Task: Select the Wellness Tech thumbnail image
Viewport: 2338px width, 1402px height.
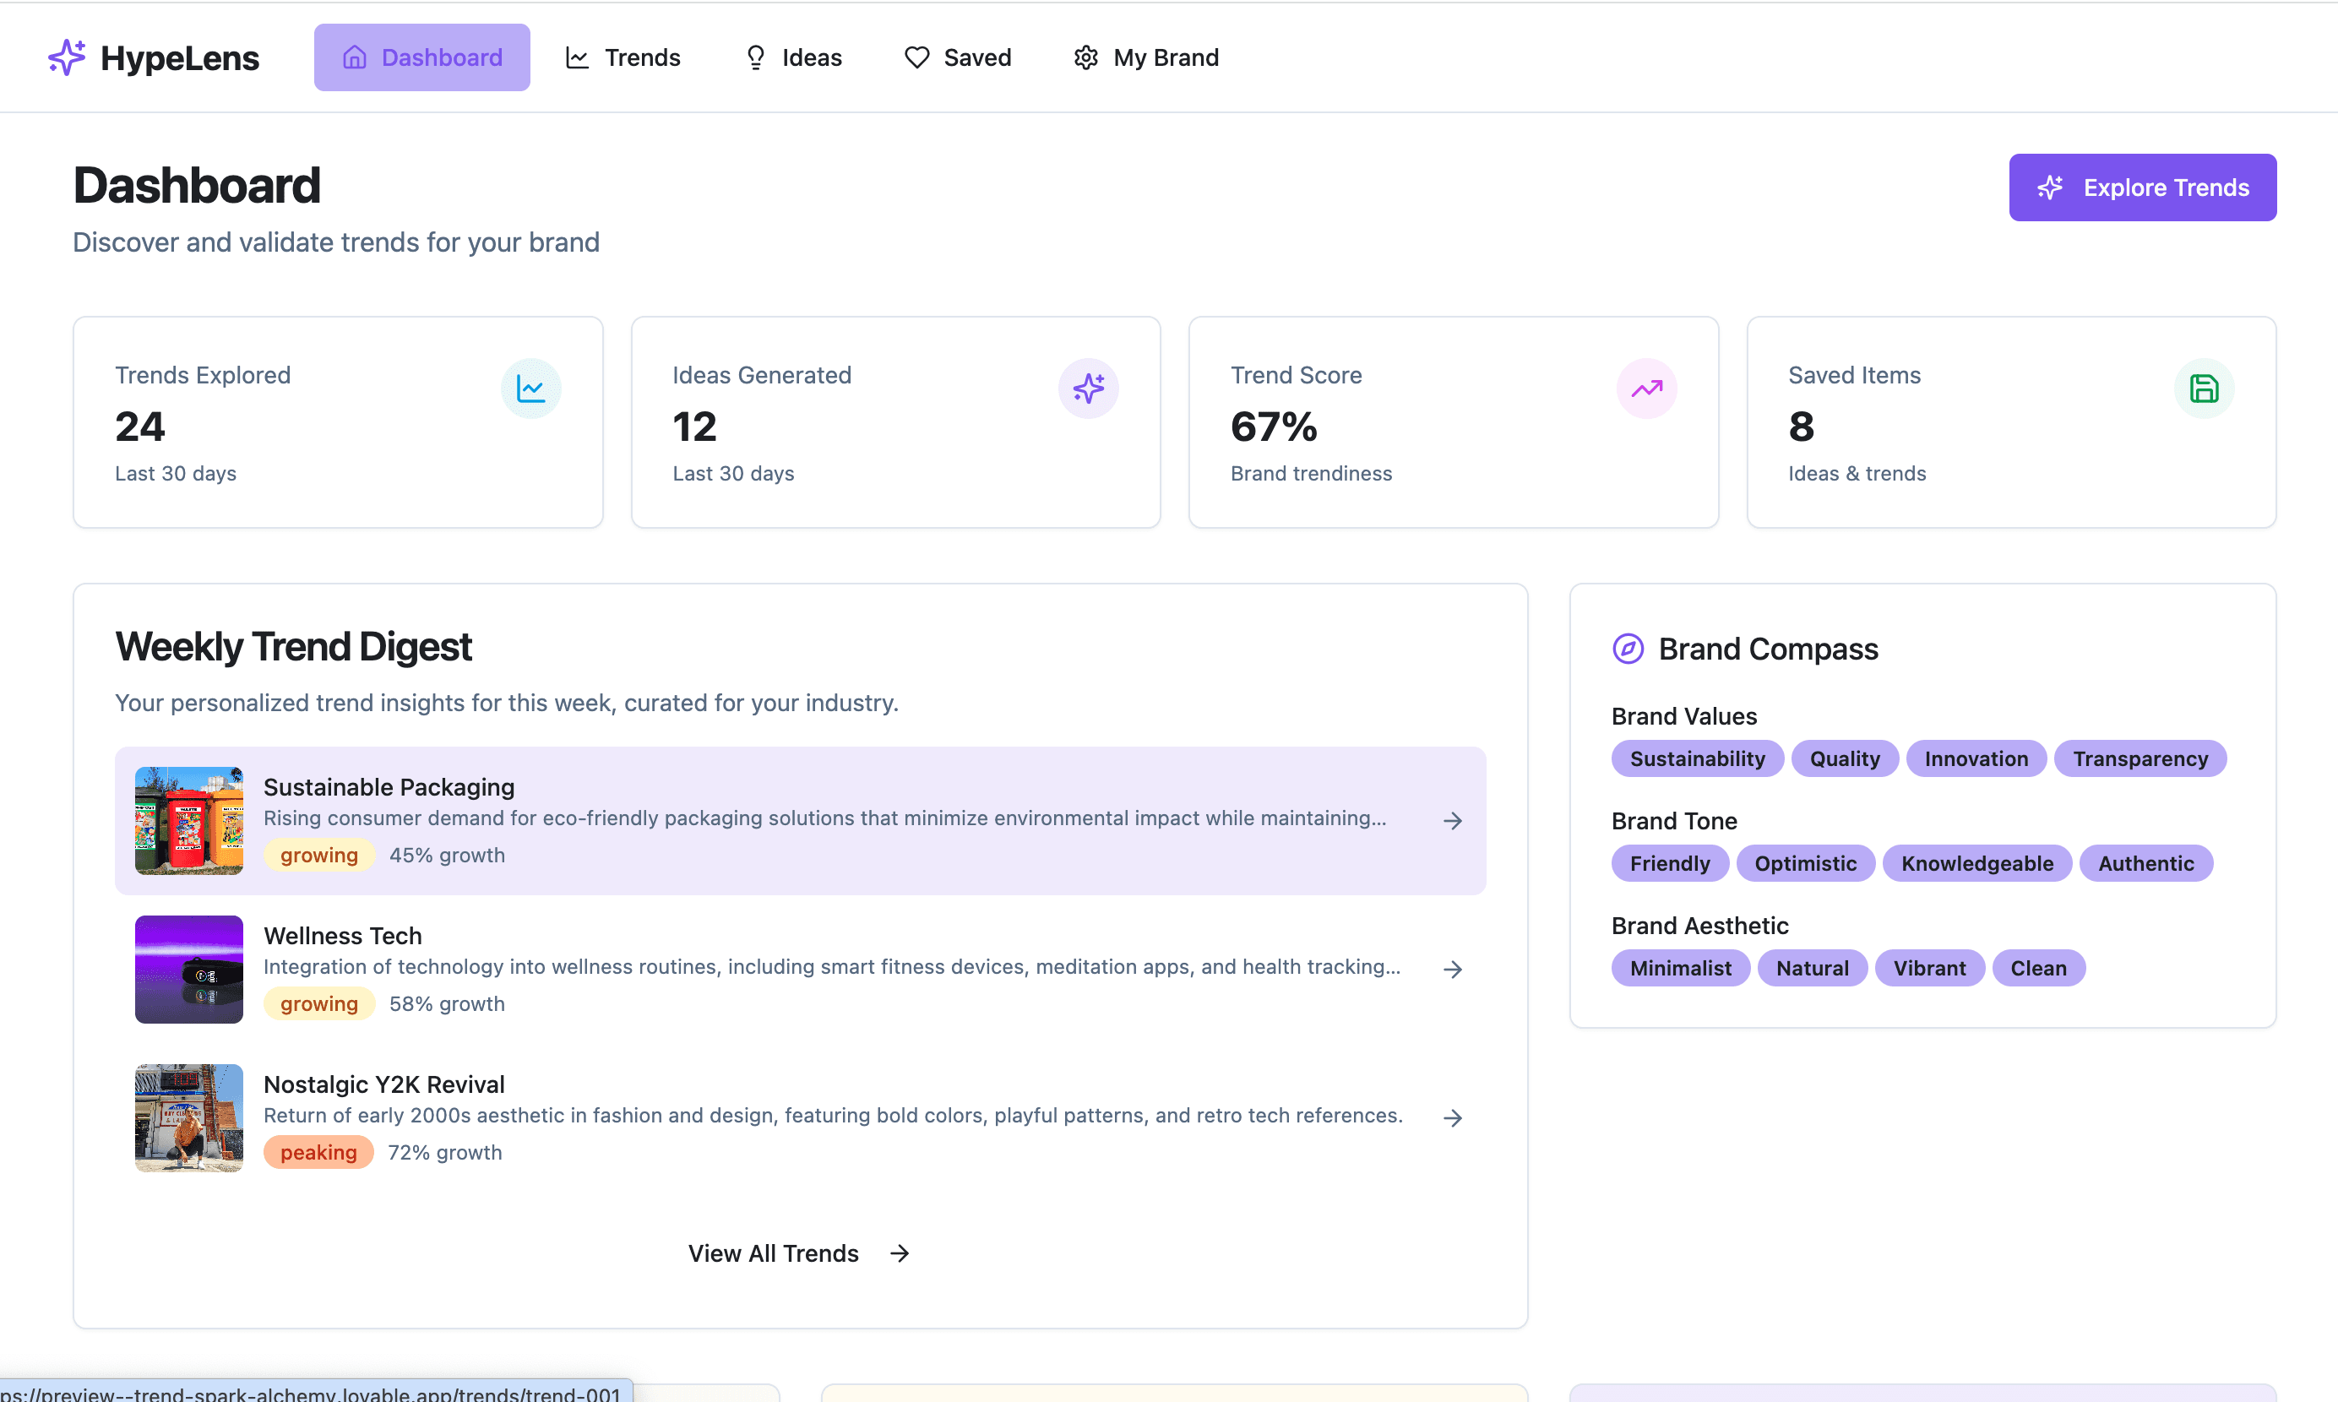Action: [189, 970]
